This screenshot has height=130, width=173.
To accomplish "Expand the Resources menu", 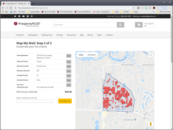I will pos(71,35).
